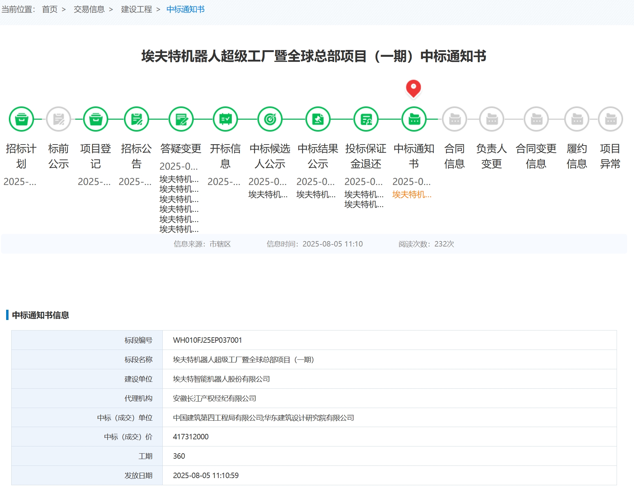The height and width of the screenshot is (491, 634).
Task: Click the grey 合同信息 stage icon
Action: pyautogui.click(x=455, y=119)
